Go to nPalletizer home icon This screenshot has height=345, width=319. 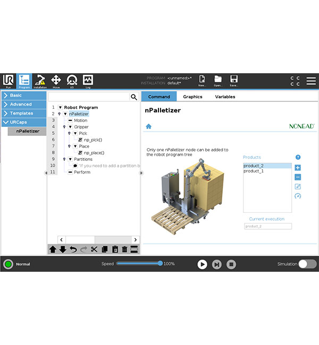point(148,126)
